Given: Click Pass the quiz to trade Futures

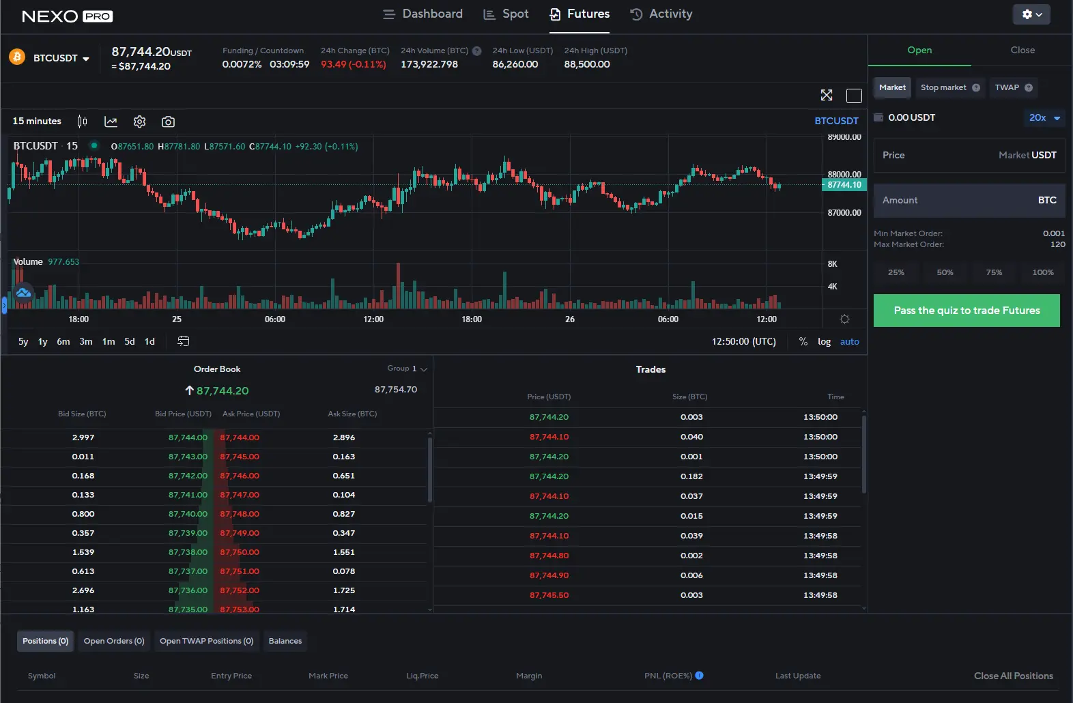Looking at the screenshot, I should click(x=967, y=311).
